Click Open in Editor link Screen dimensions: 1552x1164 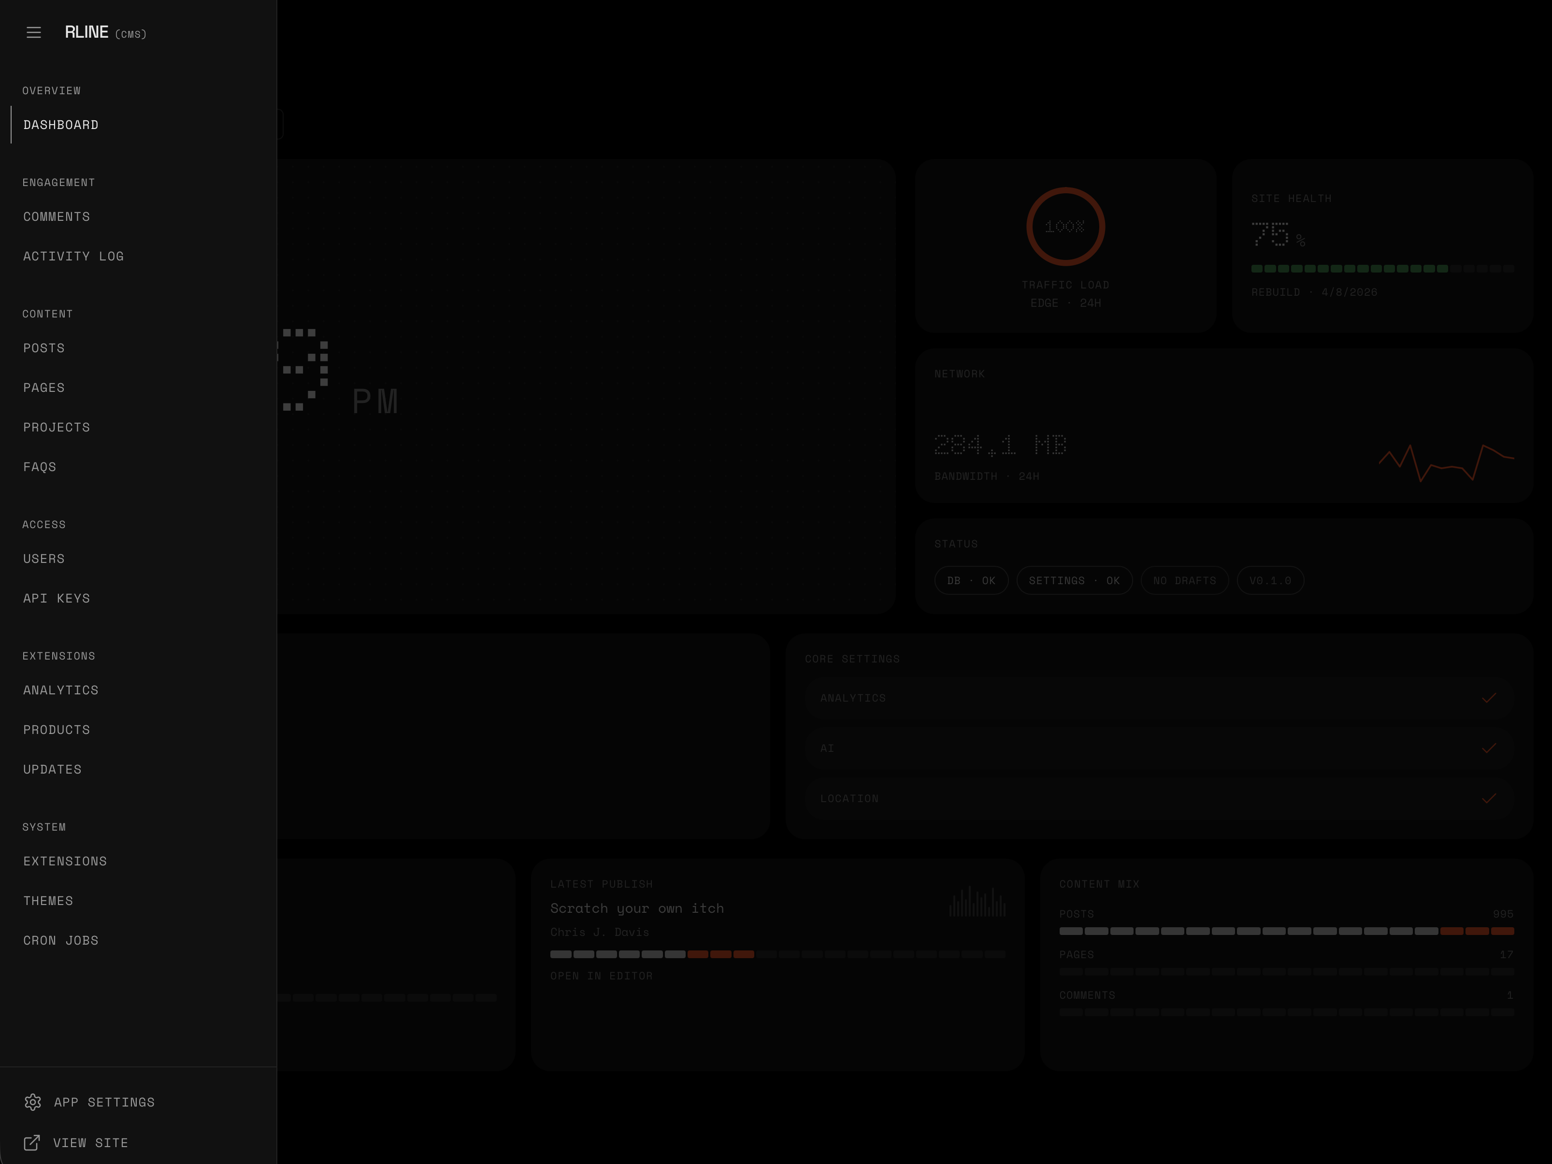pos(601,976)
